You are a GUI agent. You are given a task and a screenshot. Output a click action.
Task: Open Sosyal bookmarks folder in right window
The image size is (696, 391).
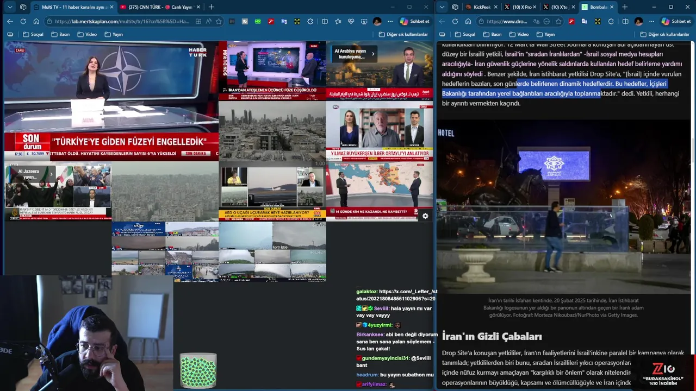pos(465,34)
